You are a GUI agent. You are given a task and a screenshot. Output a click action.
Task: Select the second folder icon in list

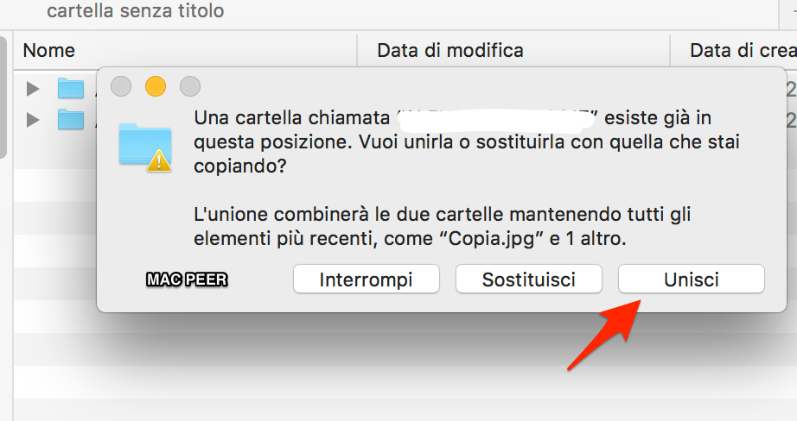pos(71,120)
